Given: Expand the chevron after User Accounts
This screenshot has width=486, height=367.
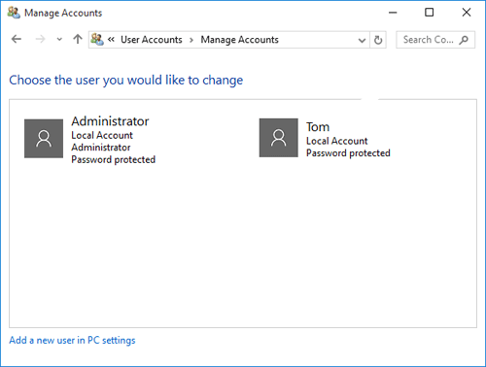Looking at the screenshot, I should pos(191,40).
